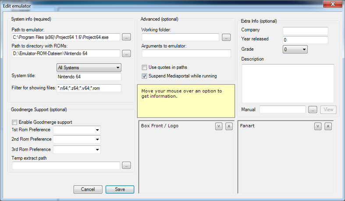
Task: Browse for the Temp extract path
Action: pyautogui.click(x=126, y=166)
